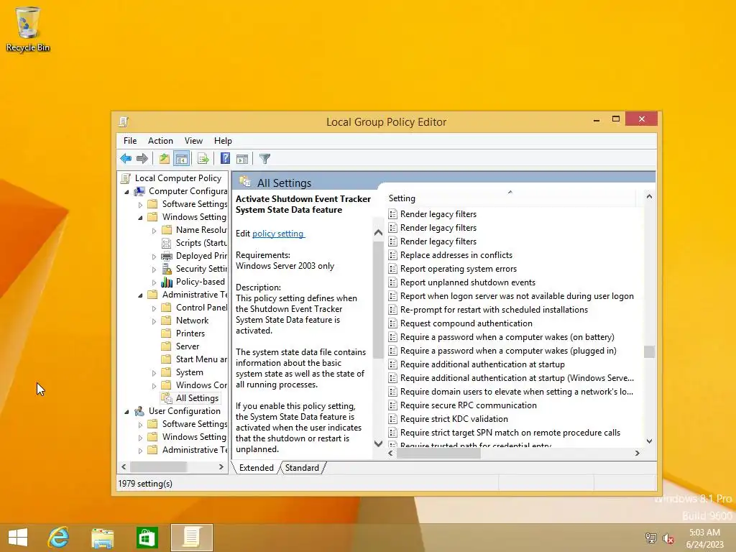Open Windows Store from taskbar
Screen dimensions: 736x552
tap(147, 538)
